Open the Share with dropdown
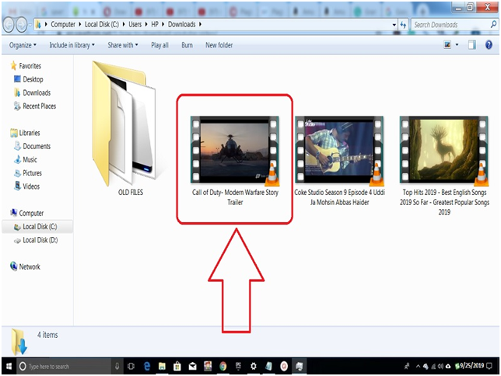501x376 pixels. 123,45
